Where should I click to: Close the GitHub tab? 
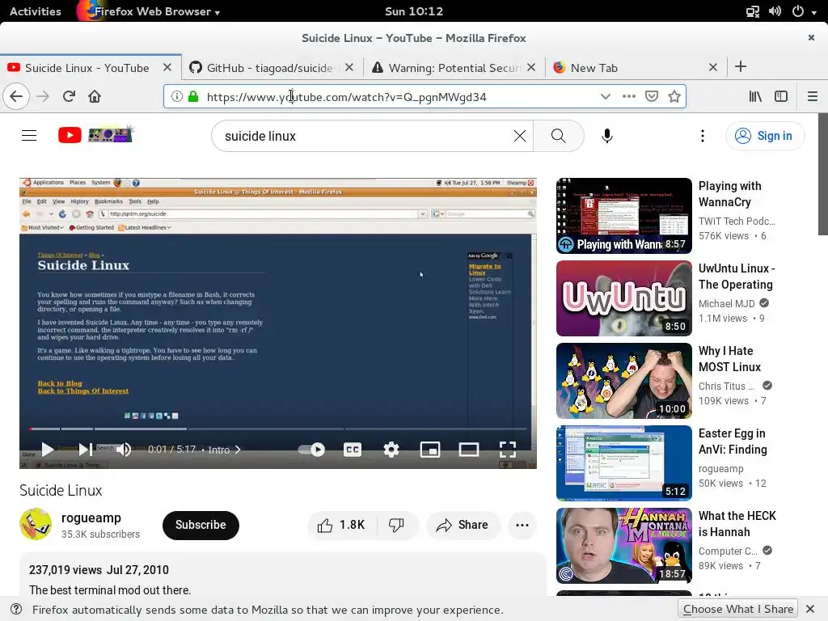(349, 68)
